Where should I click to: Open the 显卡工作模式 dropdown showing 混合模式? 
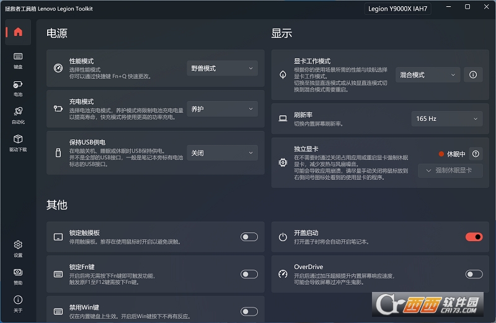428,74
